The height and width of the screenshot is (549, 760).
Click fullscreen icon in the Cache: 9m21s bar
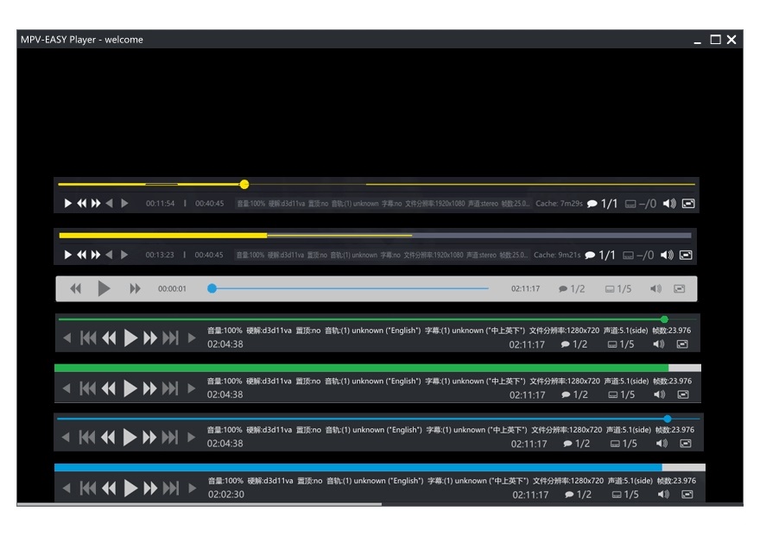[x=686, y=256]
